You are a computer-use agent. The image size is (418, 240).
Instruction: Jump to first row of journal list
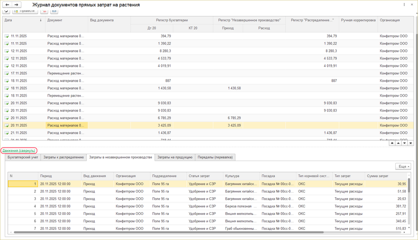click(x=392, y=143)
